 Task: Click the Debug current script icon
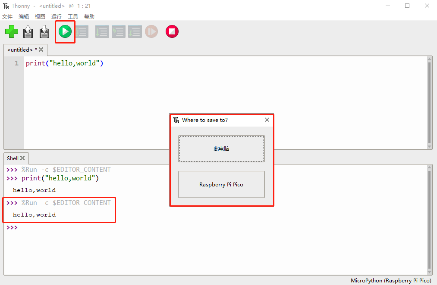pos(82,31)
